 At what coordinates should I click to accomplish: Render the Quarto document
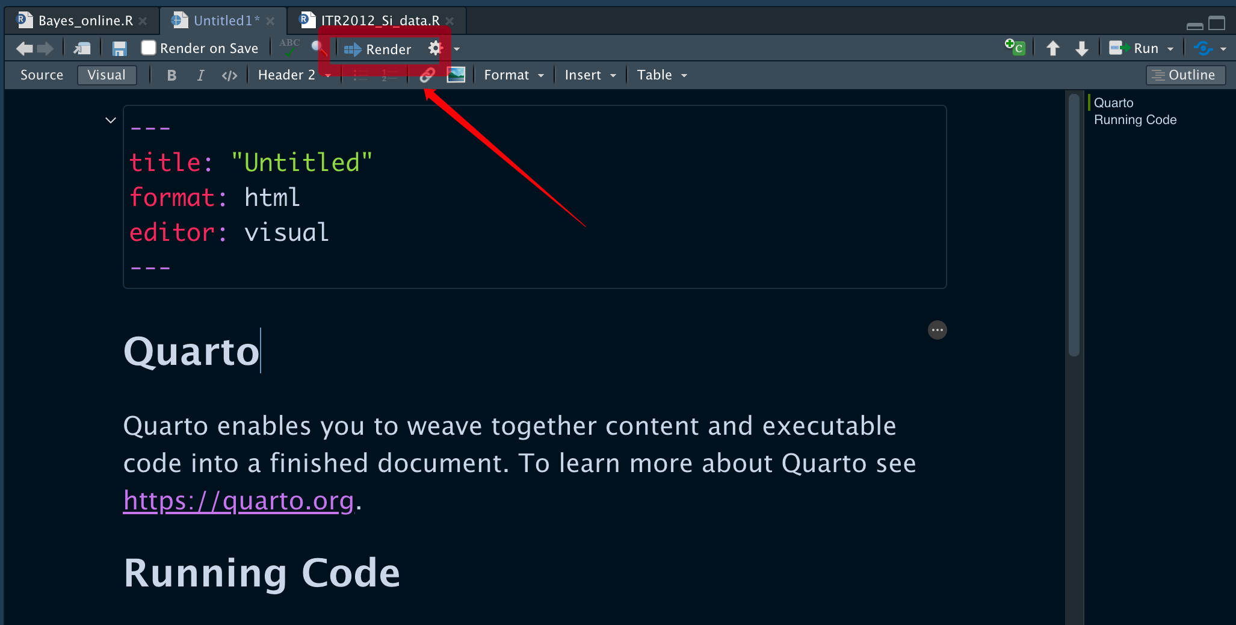pos(378,49)
